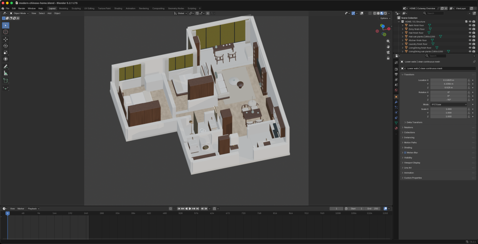Hide Kitchen finish floor with eye icon
478x244 pixels.
click(x=470, y=40)
